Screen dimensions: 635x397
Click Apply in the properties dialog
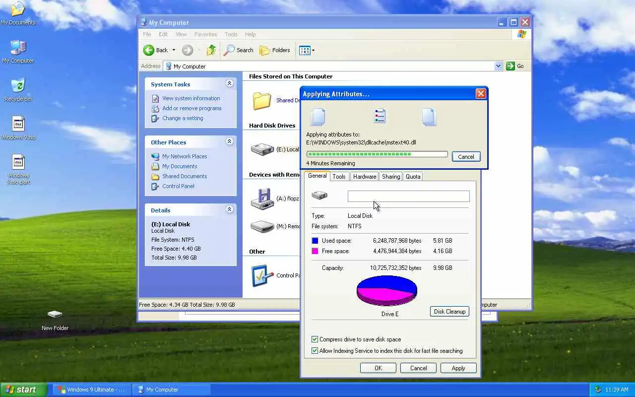[458, 368]
